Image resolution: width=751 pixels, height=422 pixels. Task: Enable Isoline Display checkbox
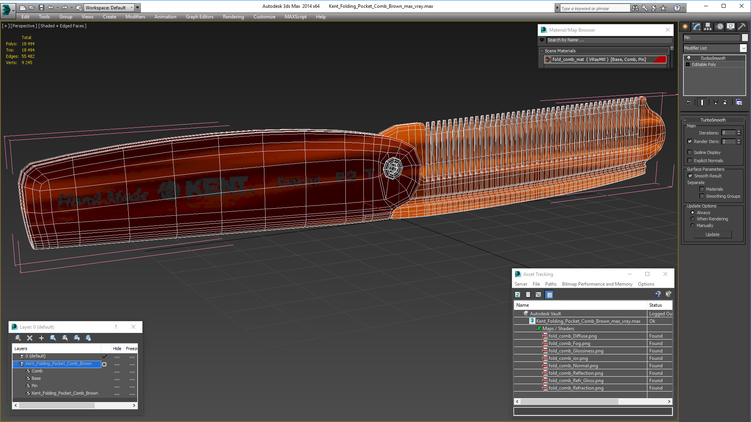(x=690, y=152)
